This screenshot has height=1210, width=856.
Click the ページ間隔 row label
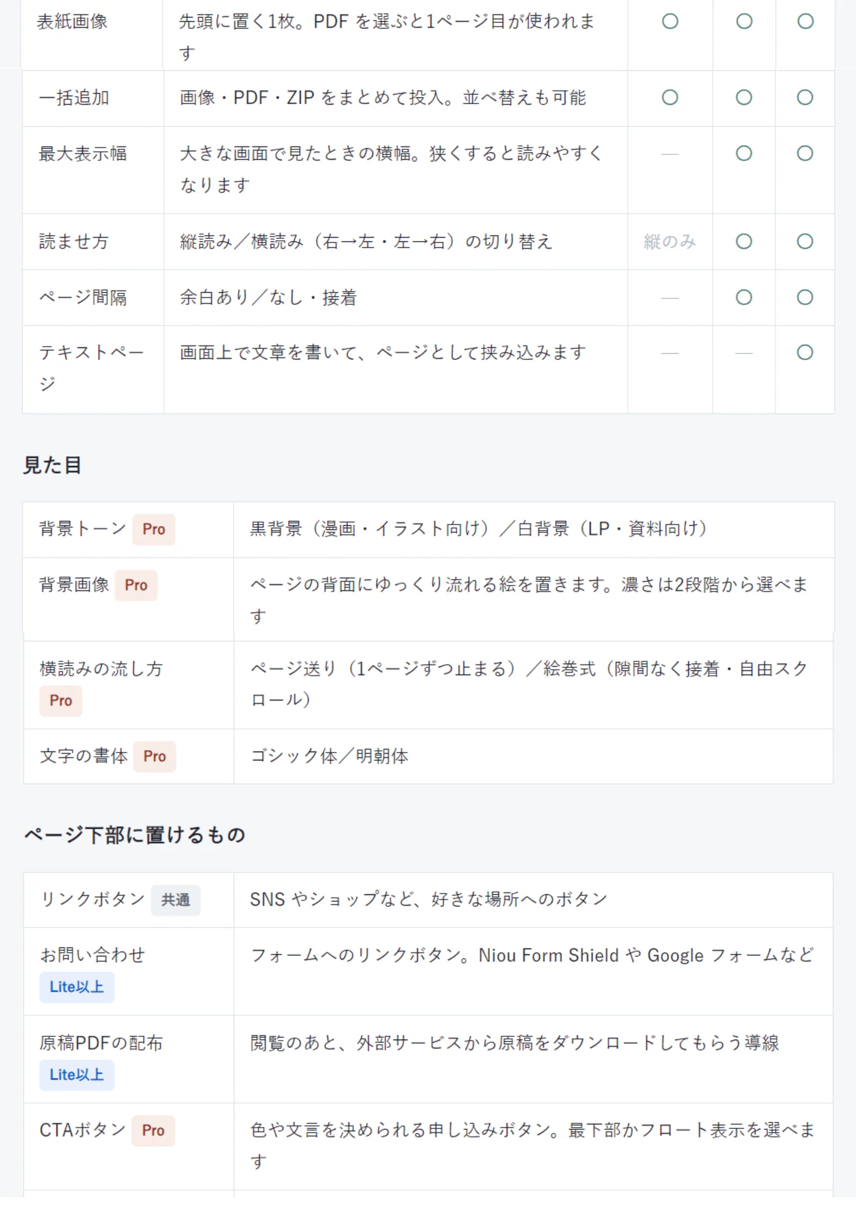coord(83,298)
